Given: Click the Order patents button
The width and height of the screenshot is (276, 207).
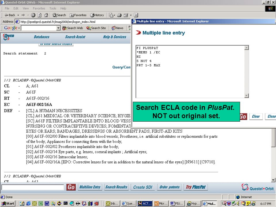Looking at the screenshot, I should (170, 187).
